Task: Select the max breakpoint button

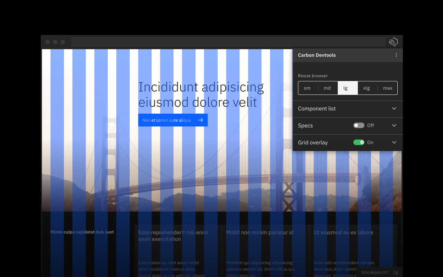Action: 387,88
